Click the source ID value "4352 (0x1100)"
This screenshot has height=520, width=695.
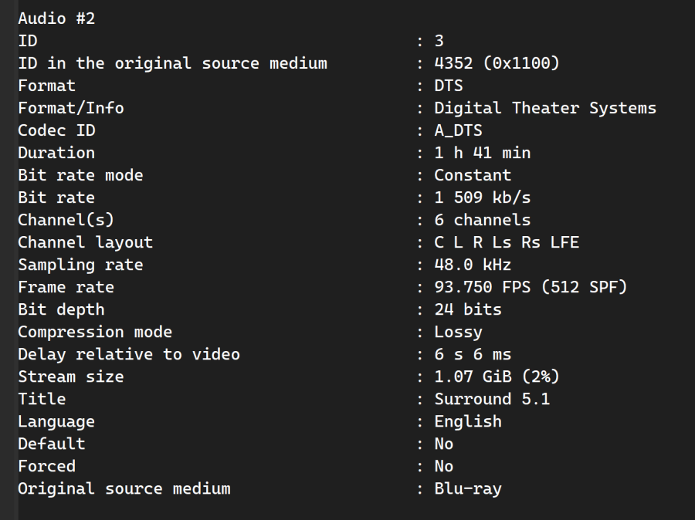pyautogui.click(x=497, y=63)
